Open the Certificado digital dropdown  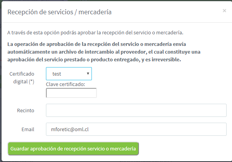coord(69,74)
